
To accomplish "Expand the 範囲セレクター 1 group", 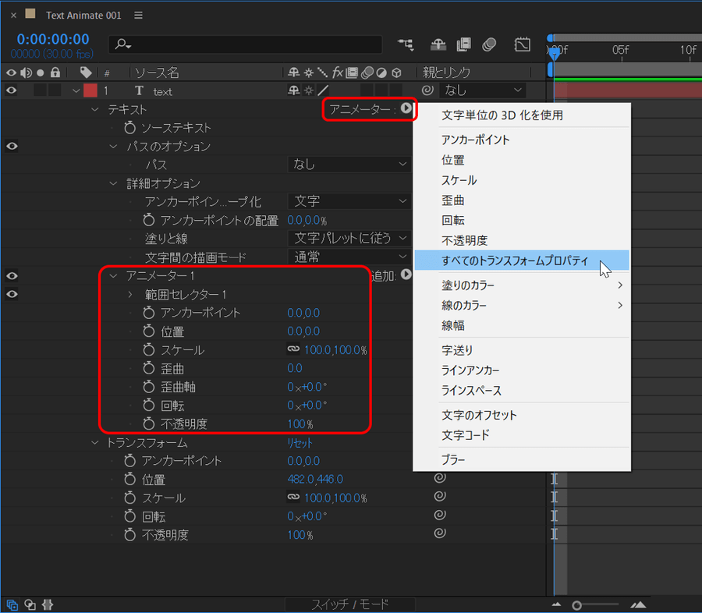I will click(x=131, y=295).
